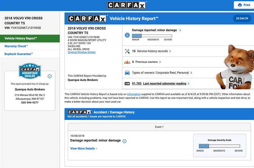Viewport: 254px width, 168px height.
Task: Expand View More Details chevron in Event 1
Action: (97, 149)
